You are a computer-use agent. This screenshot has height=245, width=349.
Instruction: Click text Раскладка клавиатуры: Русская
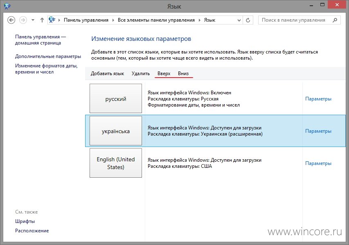[183, 99]
